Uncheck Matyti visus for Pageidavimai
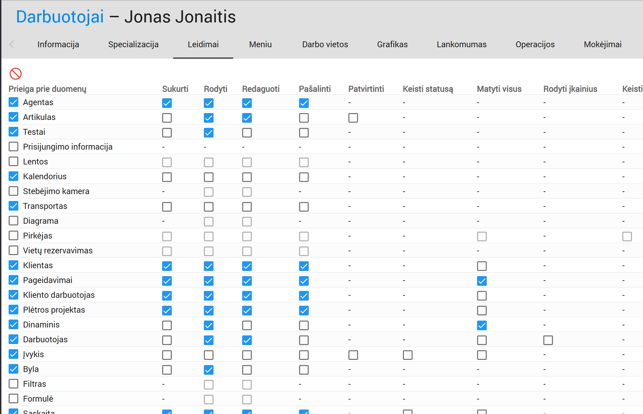 482,281
